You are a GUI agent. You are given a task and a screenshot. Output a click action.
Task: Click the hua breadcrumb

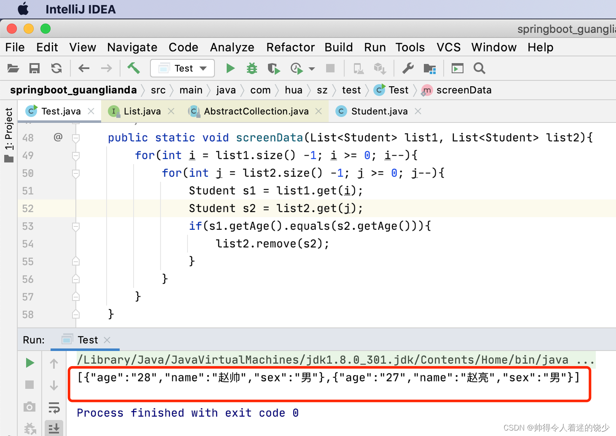(294, 90)
